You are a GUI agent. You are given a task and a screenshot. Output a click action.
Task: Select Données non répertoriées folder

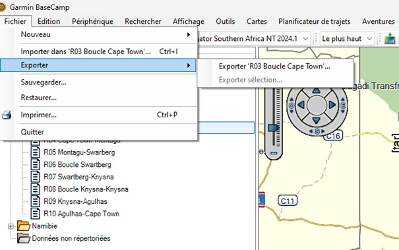point(71,238)
